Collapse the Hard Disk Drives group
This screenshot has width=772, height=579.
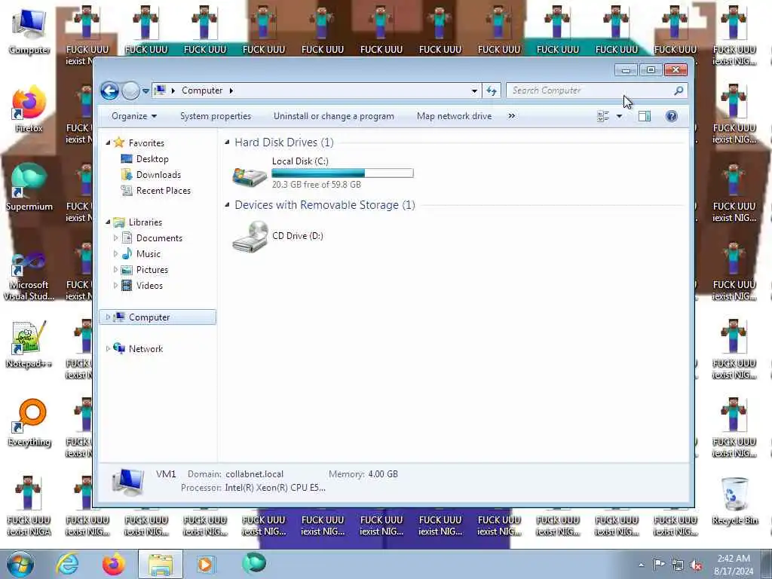[227, 142]
